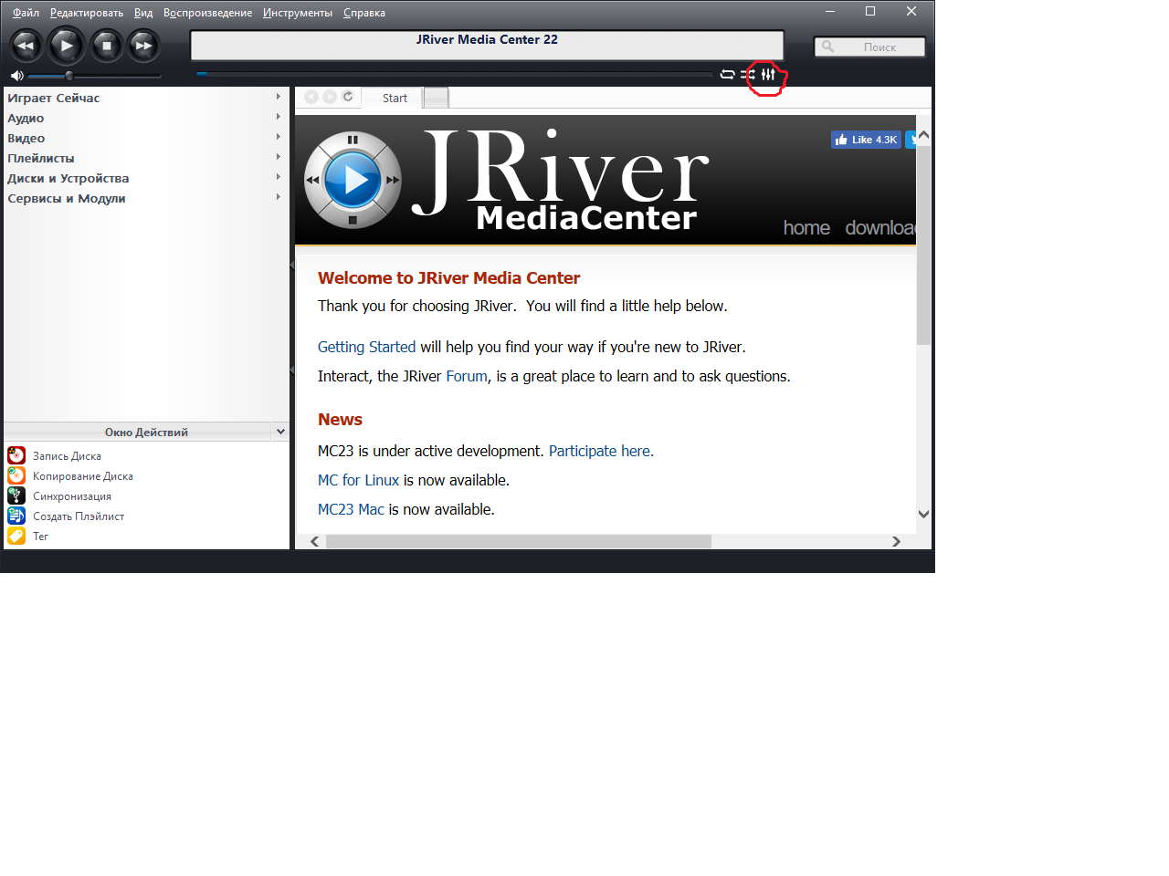This screenshot has height=876, width=1169.
Task: Collapse the Окно Действий panel chevron
Action: click(280, 432)
